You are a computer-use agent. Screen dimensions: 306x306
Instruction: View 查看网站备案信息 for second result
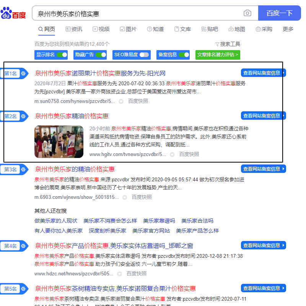pos(263,116)
